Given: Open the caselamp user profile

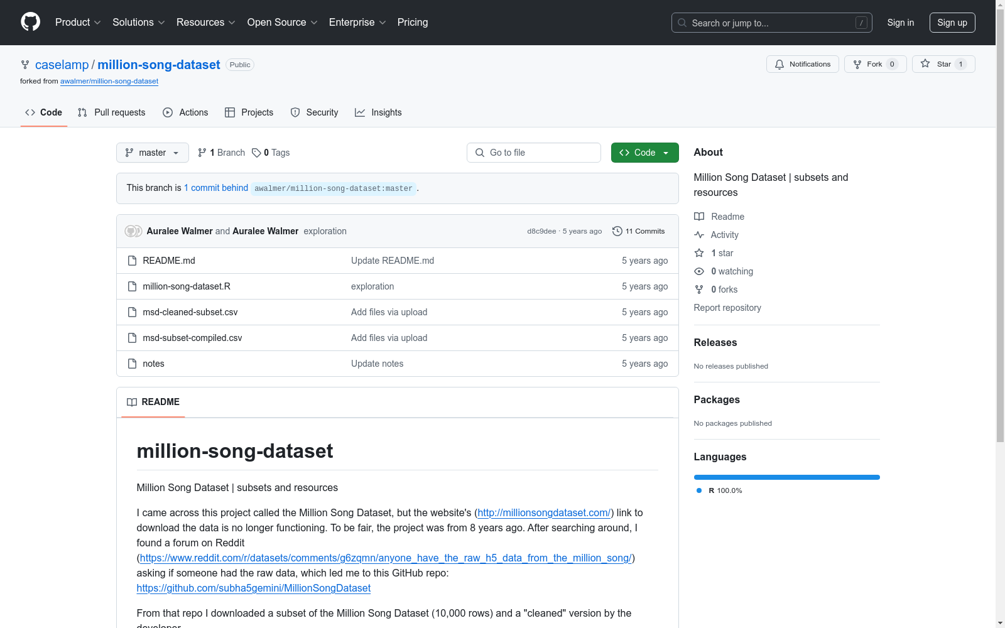Looking at the screenshot, I should coord(62,65).
